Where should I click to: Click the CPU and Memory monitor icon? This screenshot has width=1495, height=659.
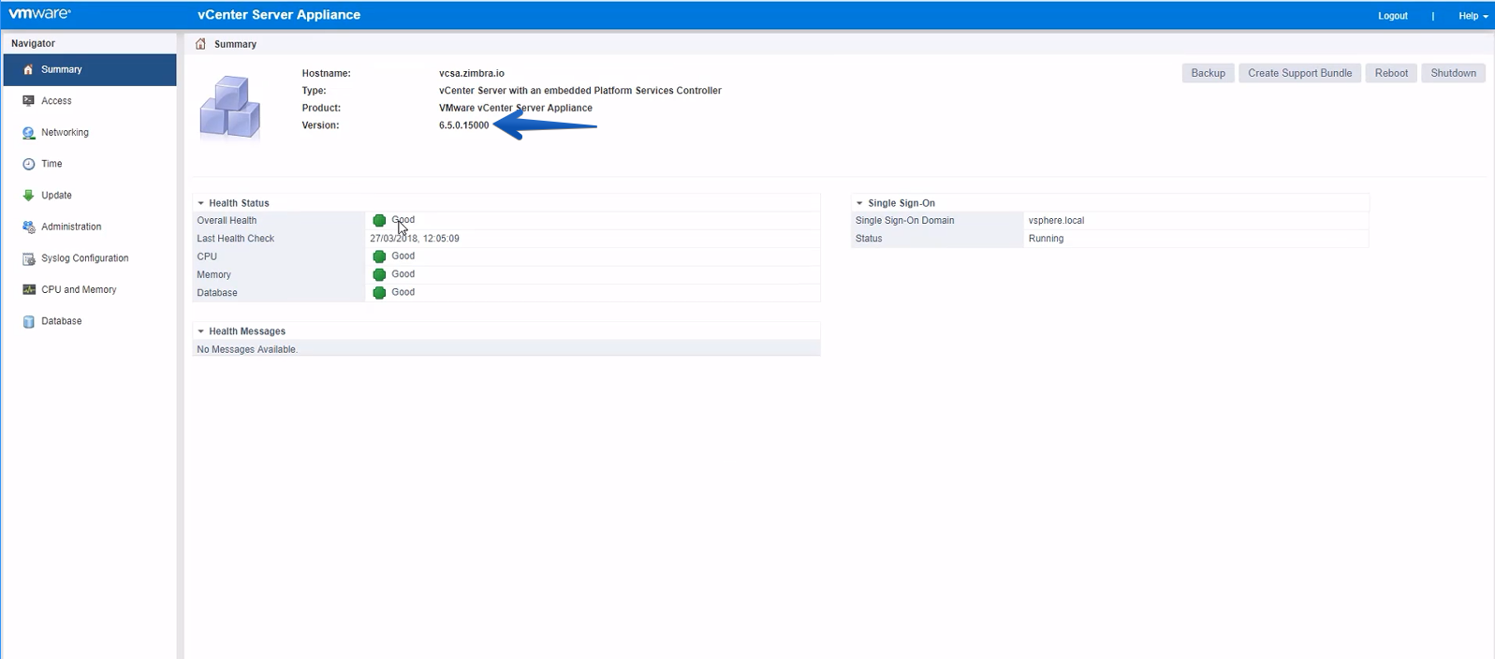28,290
